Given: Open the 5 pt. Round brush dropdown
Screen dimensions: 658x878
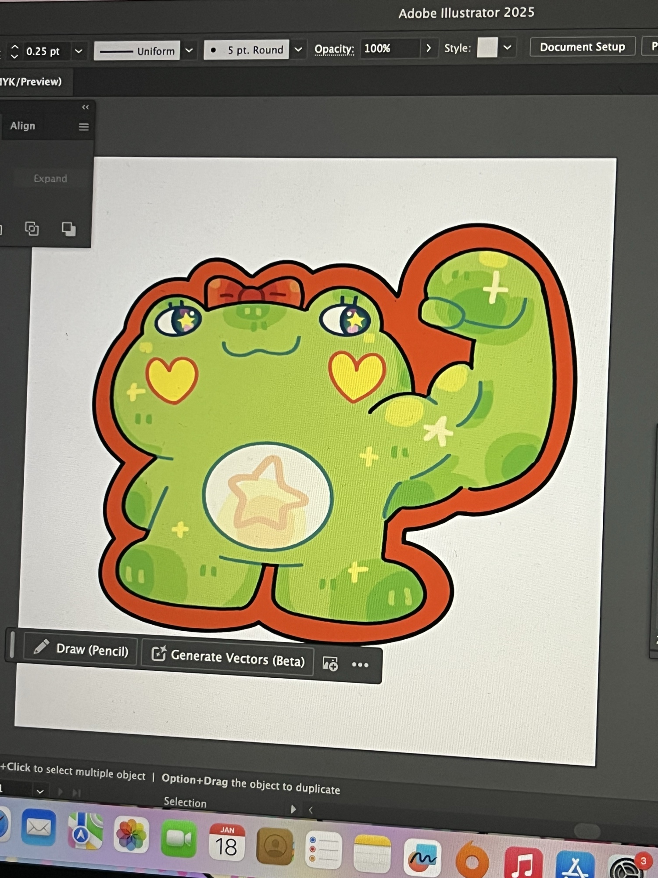Looking at the screenshot, I should pos(298,49).
